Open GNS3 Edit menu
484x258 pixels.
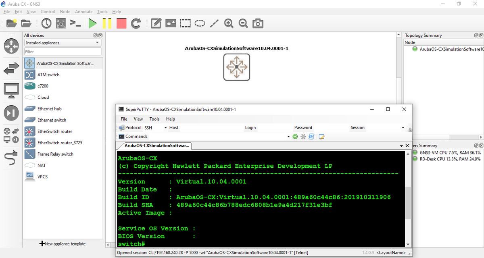coord(18,12)
